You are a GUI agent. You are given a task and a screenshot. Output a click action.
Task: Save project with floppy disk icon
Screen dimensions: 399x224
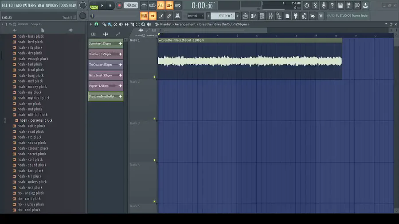coord(340,5)
